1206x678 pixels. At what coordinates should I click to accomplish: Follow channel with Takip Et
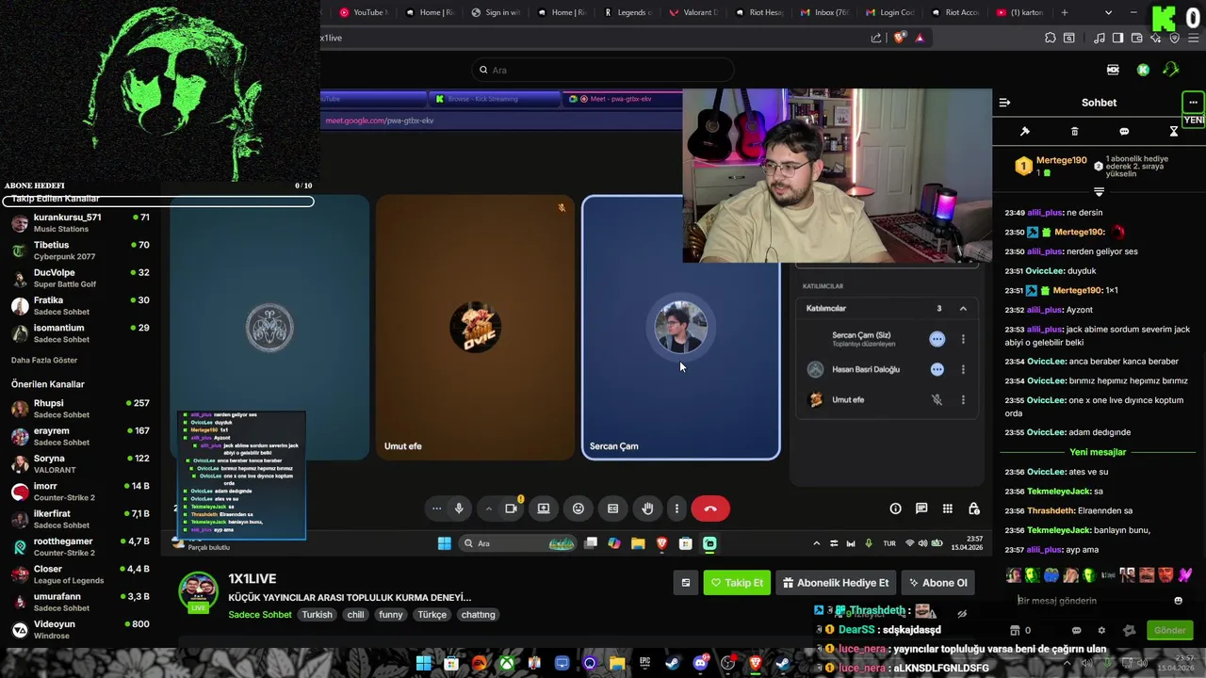pos(737,583)
